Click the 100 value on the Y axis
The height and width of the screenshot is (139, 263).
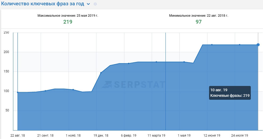point(6,91)
